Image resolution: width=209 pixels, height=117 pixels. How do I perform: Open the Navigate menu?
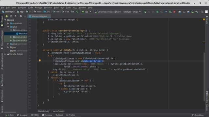(22, 8)
